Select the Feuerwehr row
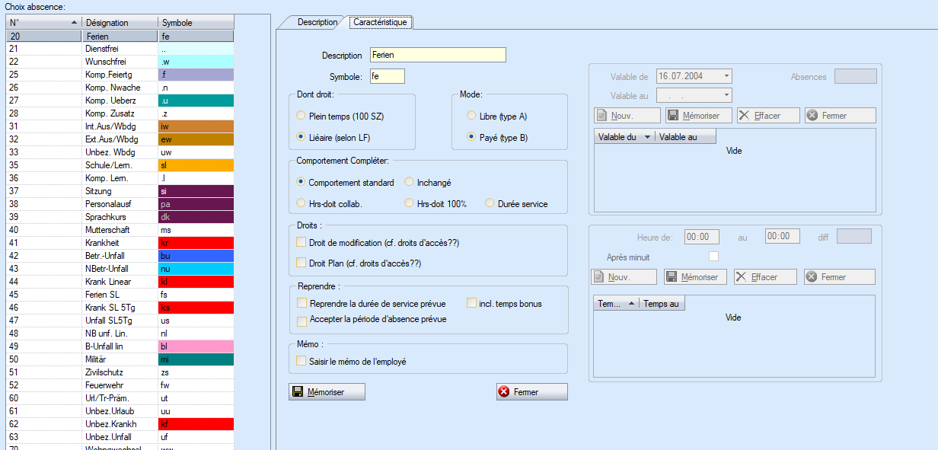This screenshot has width=938, height=450. tap(120, 385)
